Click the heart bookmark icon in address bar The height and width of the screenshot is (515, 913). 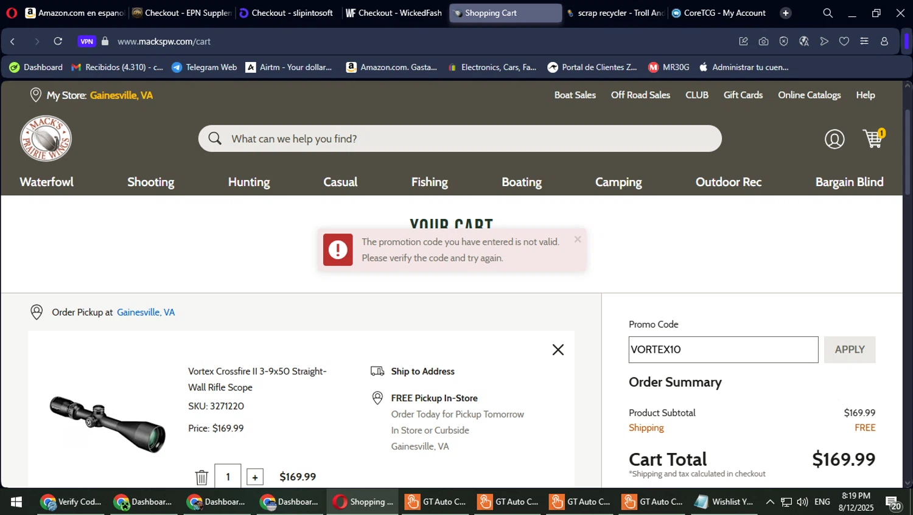pos(844,41)
